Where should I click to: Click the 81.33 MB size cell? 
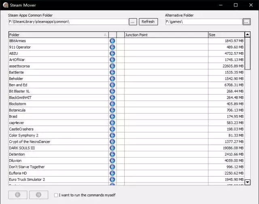point(226,135)
